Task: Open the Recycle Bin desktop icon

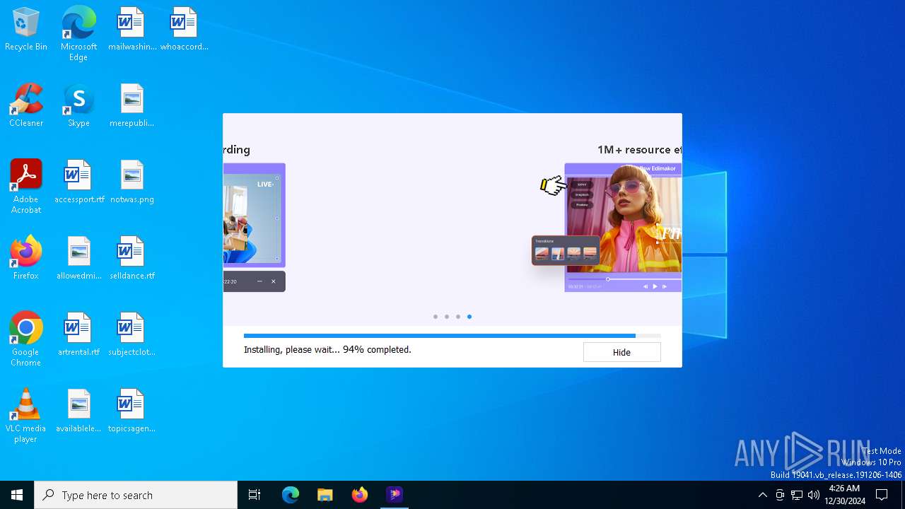Action: pyautogui.click(x=26, y=29)
